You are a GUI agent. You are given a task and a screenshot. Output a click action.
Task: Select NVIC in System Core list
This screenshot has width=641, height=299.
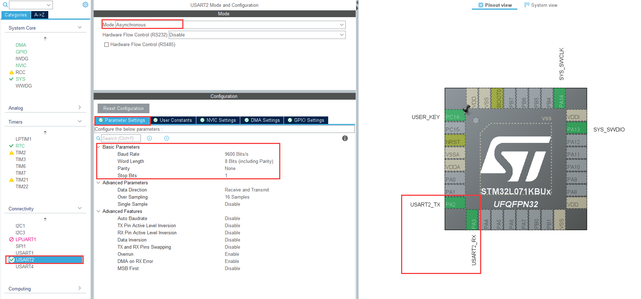tap(21, 65)
